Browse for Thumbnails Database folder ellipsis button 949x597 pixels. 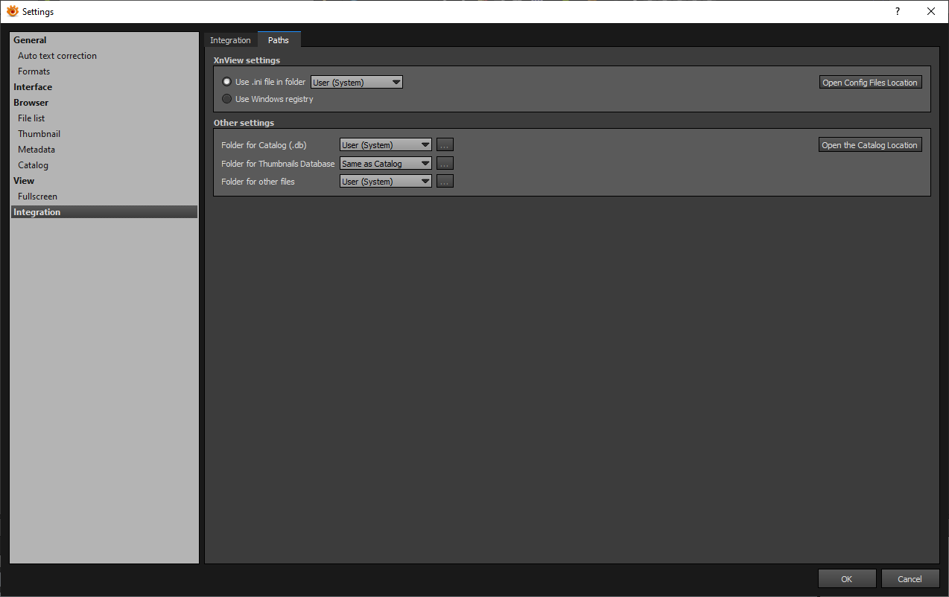tap(445, 164)
